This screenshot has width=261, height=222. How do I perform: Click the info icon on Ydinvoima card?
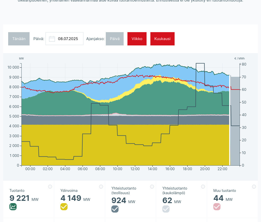pos(101,187)
